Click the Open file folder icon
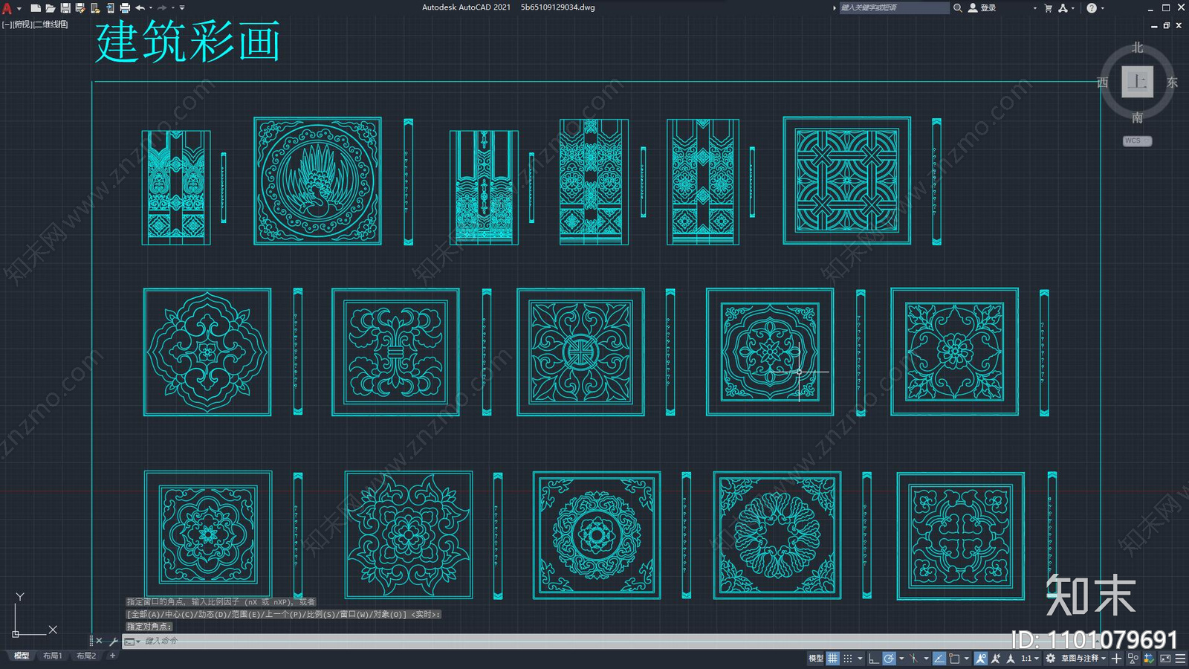The width and height of the screenshot is (1189, 669). [x=51, y=8]
